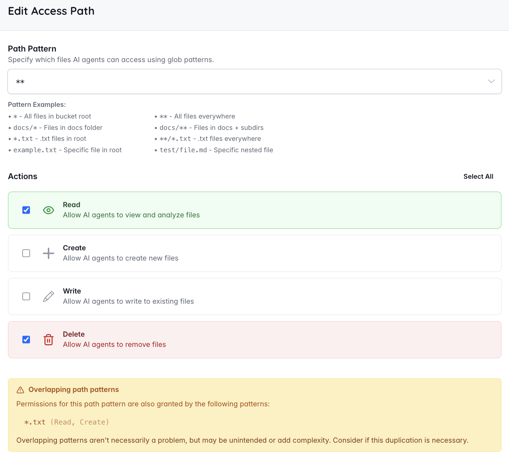This screenshot has width=509, height=462.
Task: Click the pencil icon beside Write
Action: 49,297
